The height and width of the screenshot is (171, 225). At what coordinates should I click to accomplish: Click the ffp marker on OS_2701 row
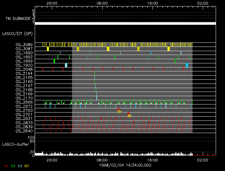click(130, 116)
